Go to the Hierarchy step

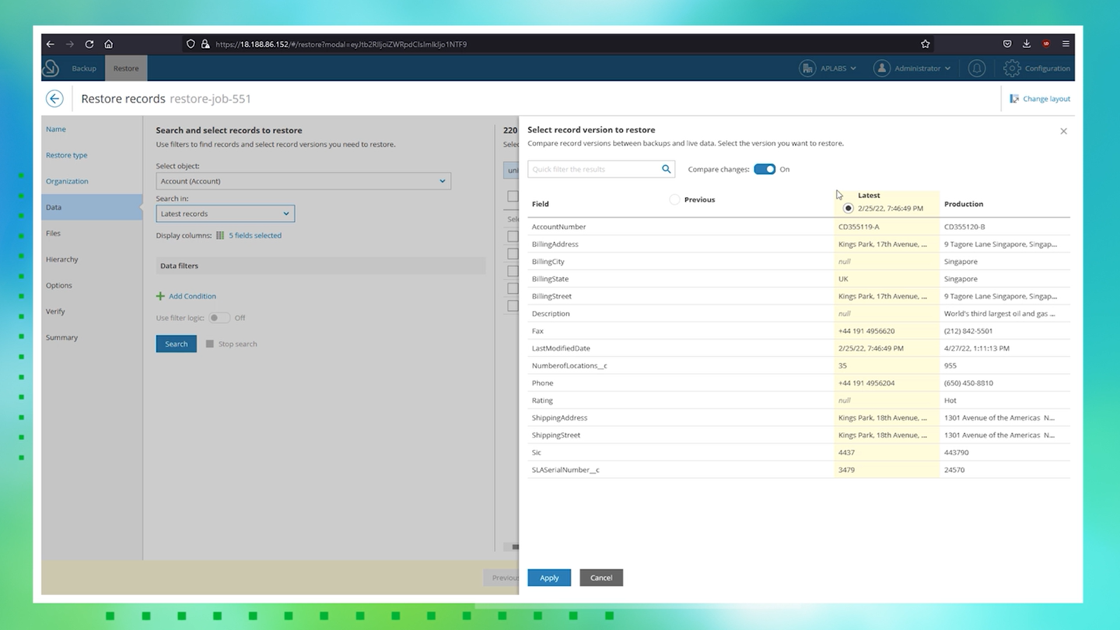[62, 260]
